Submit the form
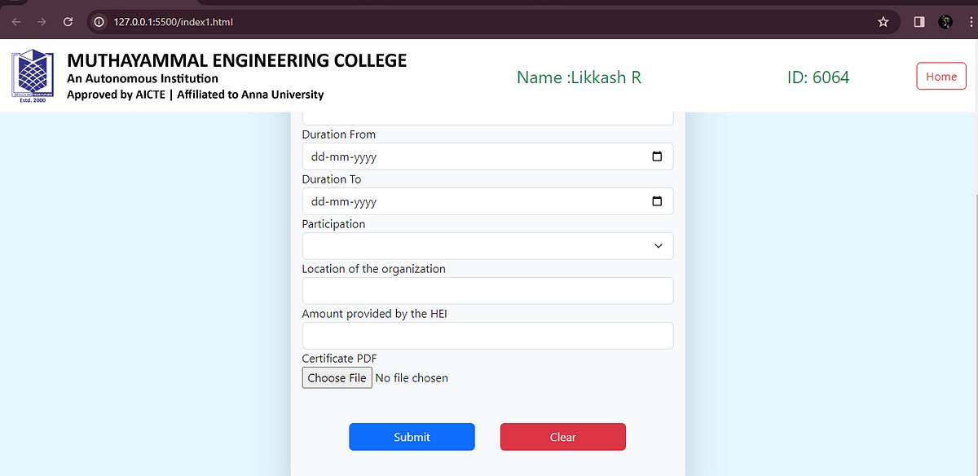Viewport: 978px width, 476px height. [x=412, y=437]
